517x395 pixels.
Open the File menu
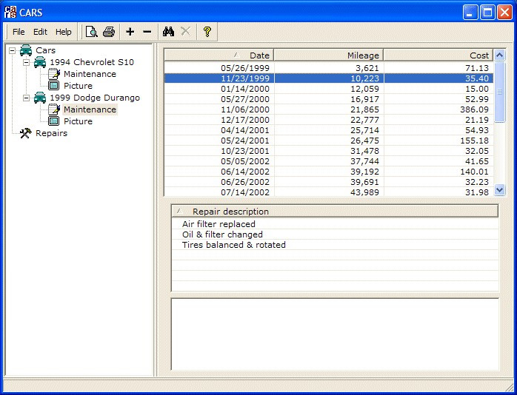click(x=19, y=32)
